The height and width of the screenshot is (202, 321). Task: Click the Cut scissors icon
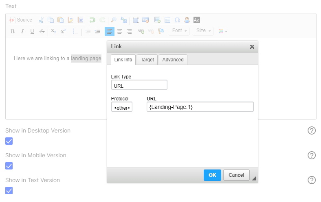(x=41, y=20)
